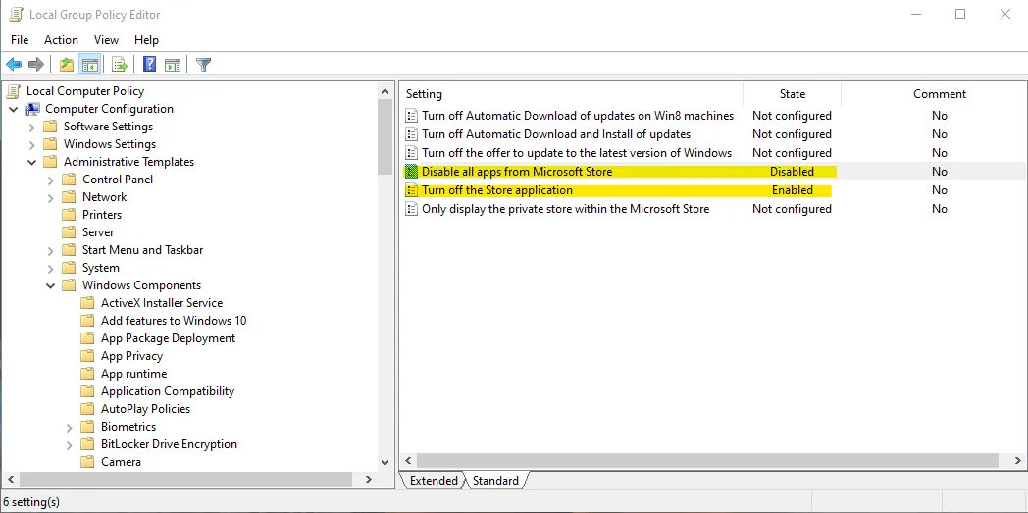1028x513 pixels.
Task: Toggle the Show/Hide Console Tree icon
Action: tap(89, 65)
